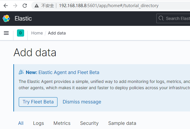Click the search magnifier icon
The image size is (190, 129).
pos(161,18)
